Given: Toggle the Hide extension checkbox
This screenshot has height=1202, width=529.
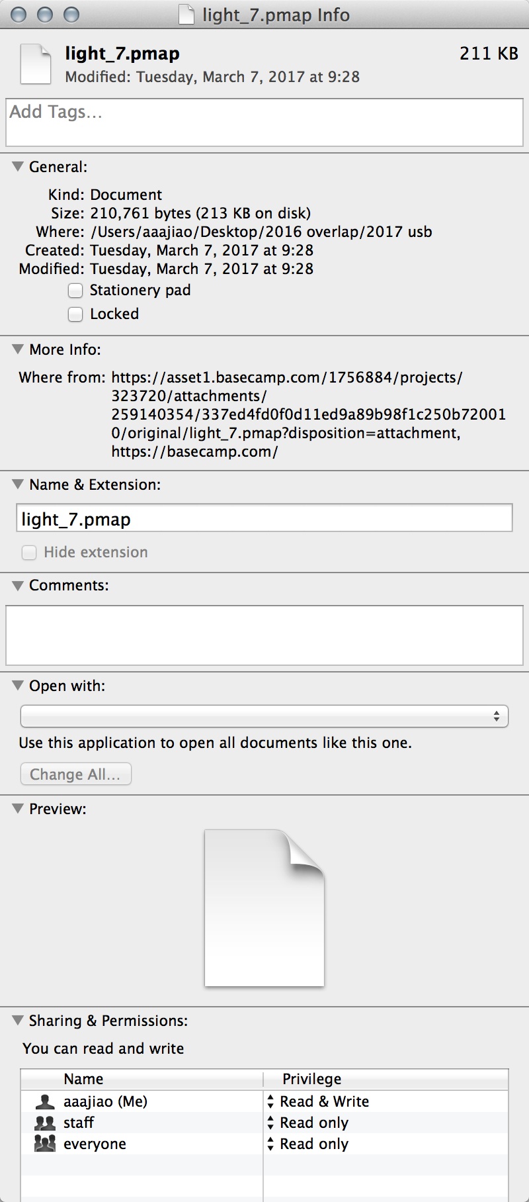Looking at the screenshot, I should (29, 552).
